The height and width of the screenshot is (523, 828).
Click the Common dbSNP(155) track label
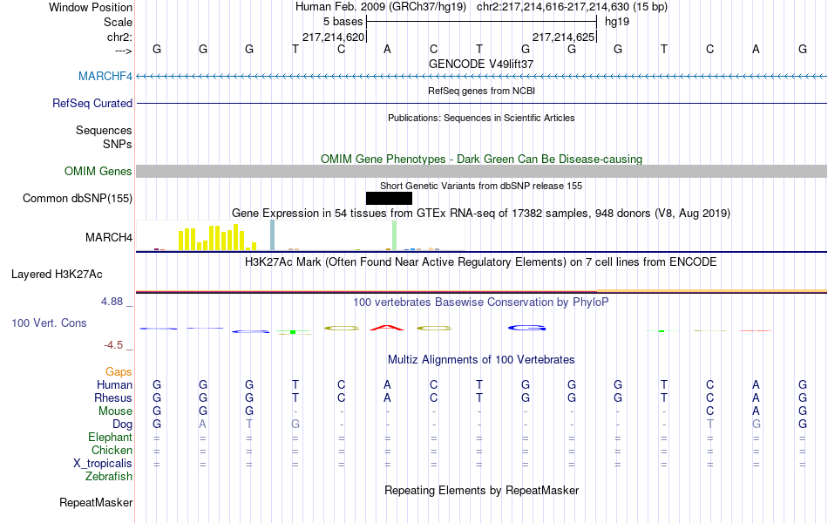[x=78, y=198]
